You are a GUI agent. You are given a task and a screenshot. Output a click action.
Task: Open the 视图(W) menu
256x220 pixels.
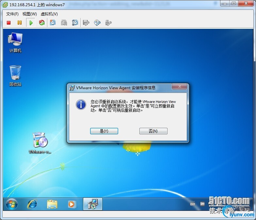(29, 14)
